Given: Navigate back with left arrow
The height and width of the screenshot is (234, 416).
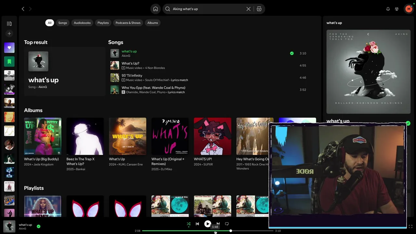Looking at the screenshot, I should coord(23,9).
